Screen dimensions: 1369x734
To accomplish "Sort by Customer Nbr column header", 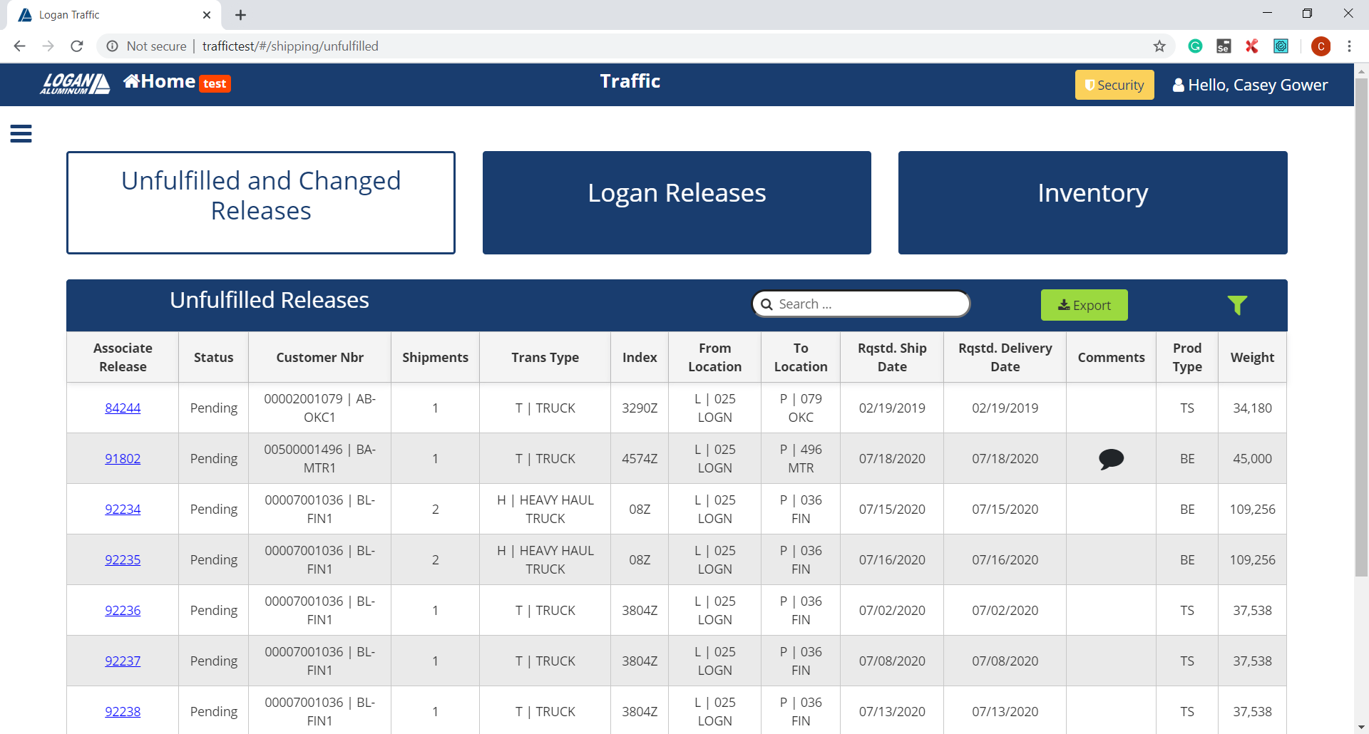I will click(319, 357).
